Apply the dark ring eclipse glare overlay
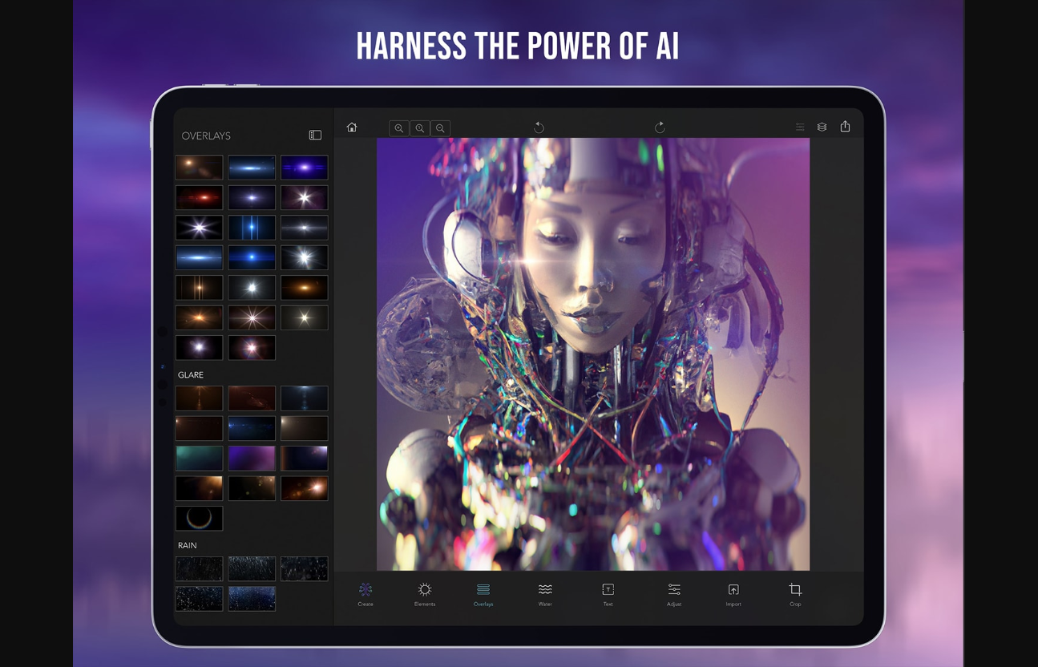 point(199,518)
